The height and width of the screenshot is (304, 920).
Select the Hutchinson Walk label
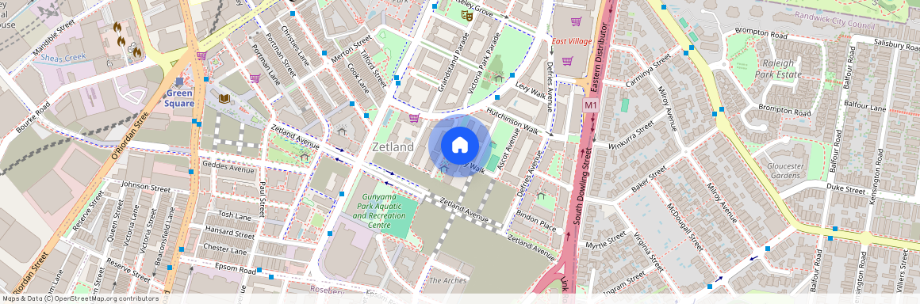tap(512, 120)
